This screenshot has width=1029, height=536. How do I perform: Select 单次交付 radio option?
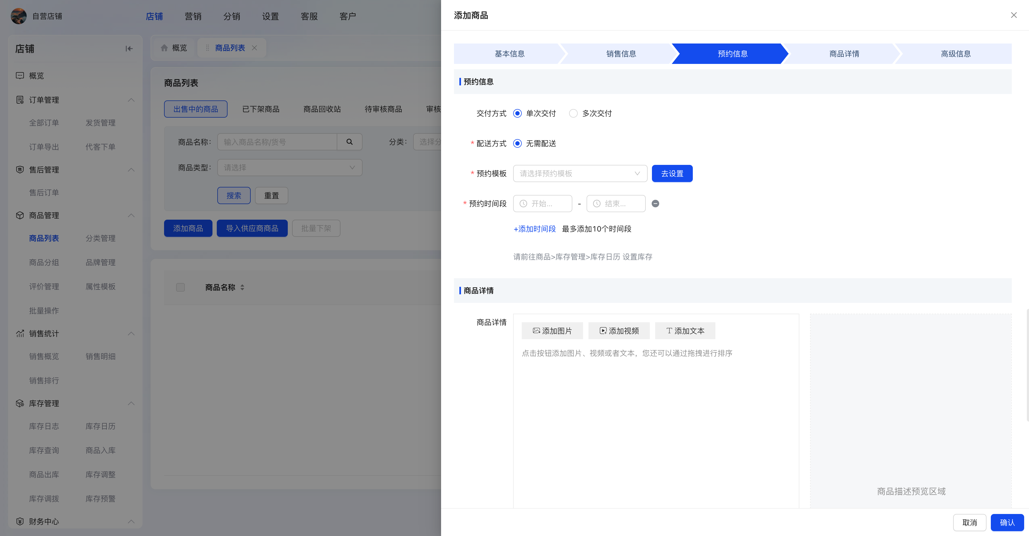(x=517, y=113)
